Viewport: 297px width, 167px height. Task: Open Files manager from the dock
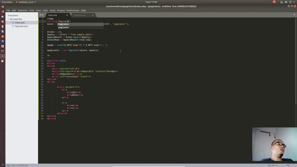[x=2, y=22]
